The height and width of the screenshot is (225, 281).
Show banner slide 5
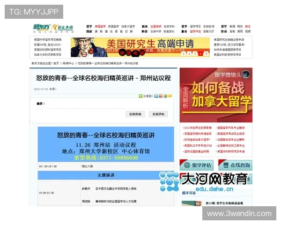[x=206, y=53]
